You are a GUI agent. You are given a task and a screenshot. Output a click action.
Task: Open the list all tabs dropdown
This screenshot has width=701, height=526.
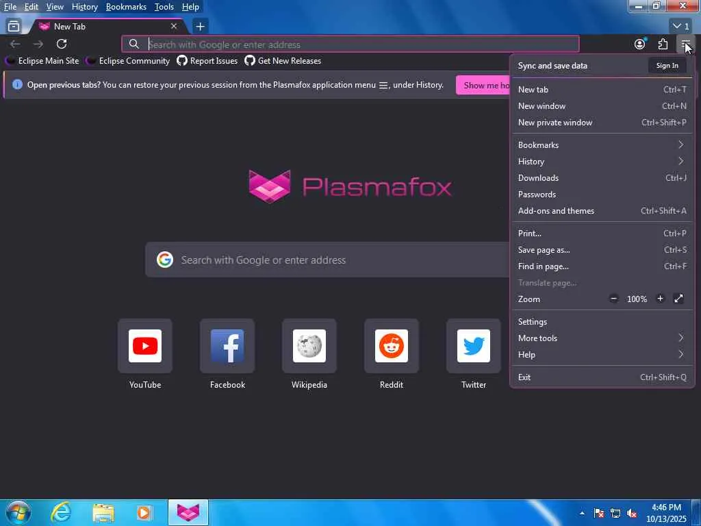point(681,27)
